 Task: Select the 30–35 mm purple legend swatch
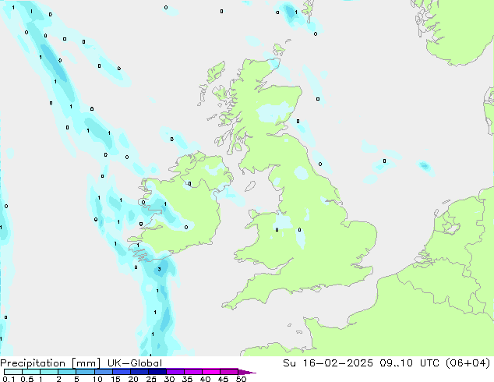point(175,372)
